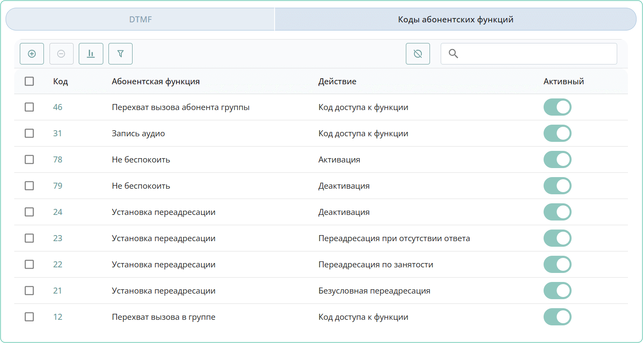Switch off the toggle for code 21
This screenshot has width=643, height=343.
pyautogui.click(x=557, y=291)
